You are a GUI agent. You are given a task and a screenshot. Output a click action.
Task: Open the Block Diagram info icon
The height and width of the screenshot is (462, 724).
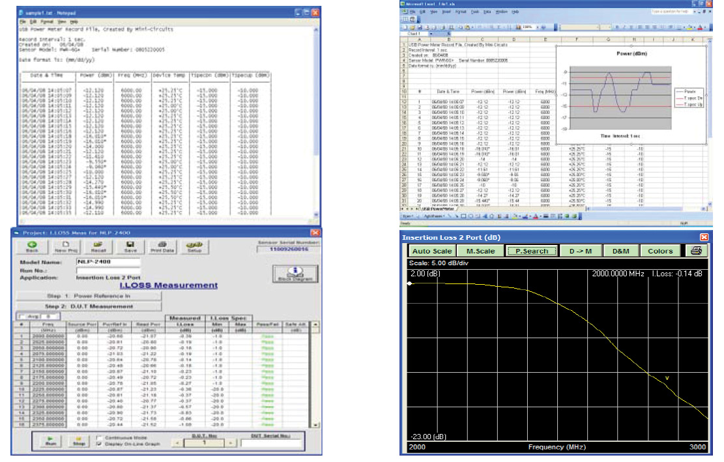coord(296,273)
